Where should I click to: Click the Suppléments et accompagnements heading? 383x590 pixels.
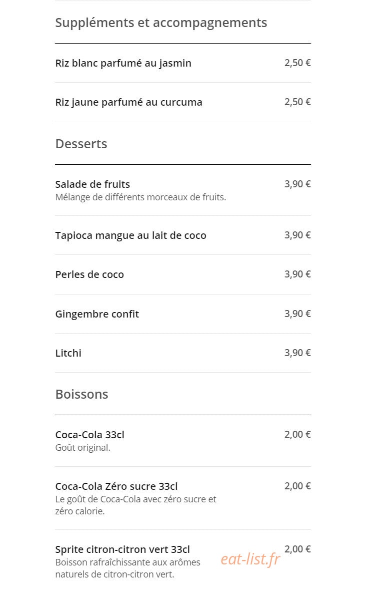coord(161,23)
